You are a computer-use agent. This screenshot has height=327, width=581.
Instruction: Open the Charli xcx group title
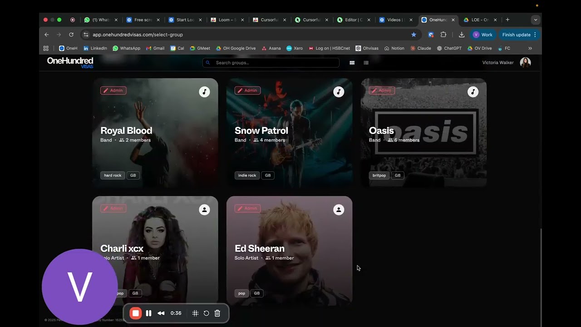[122, 248]
